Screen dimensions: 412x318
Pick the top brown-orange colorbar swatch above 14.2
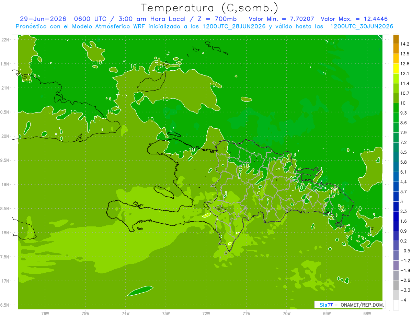[x=396, y=39]
